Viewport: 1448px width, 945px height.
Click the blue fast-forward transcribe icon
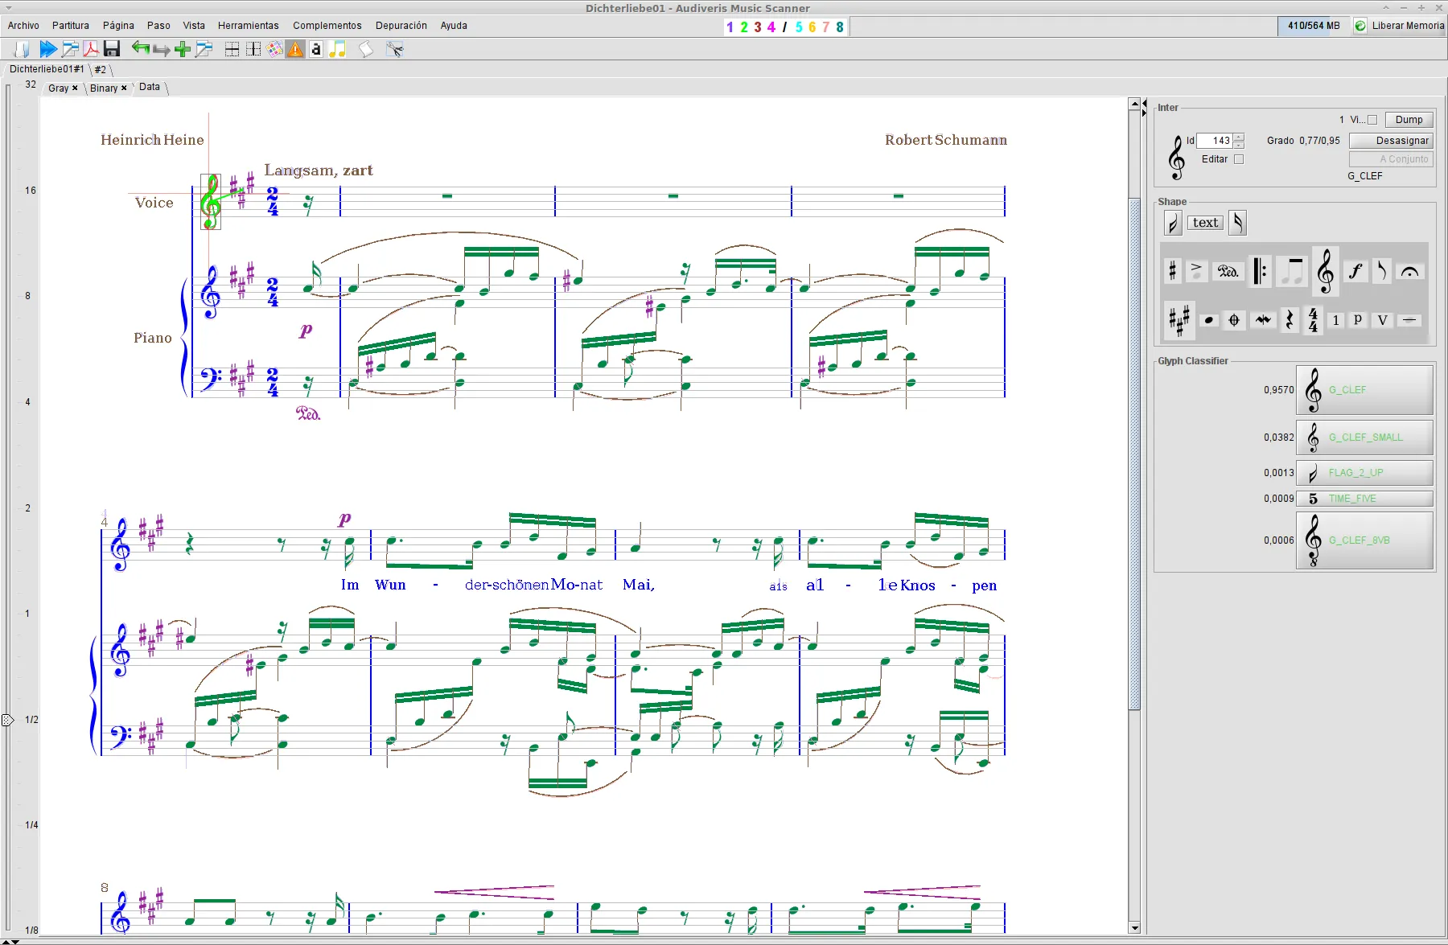(48, 49)
